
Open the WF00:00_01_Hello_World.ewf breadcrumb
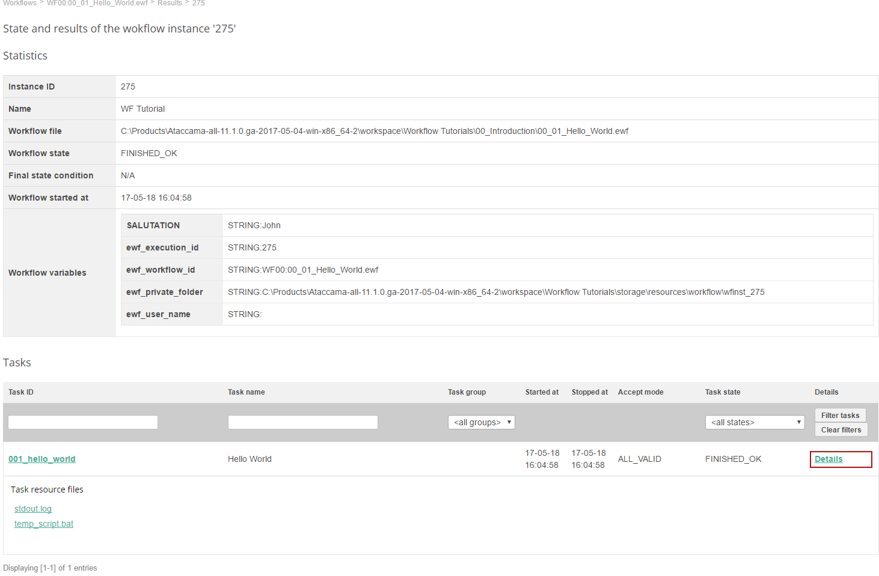tap(96, 4)
